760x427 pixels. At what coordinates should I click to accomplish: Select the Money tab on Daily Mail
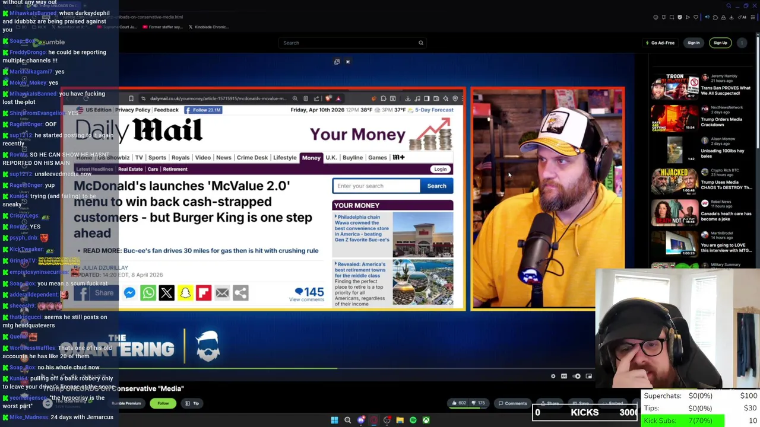(x=311, y=158)
